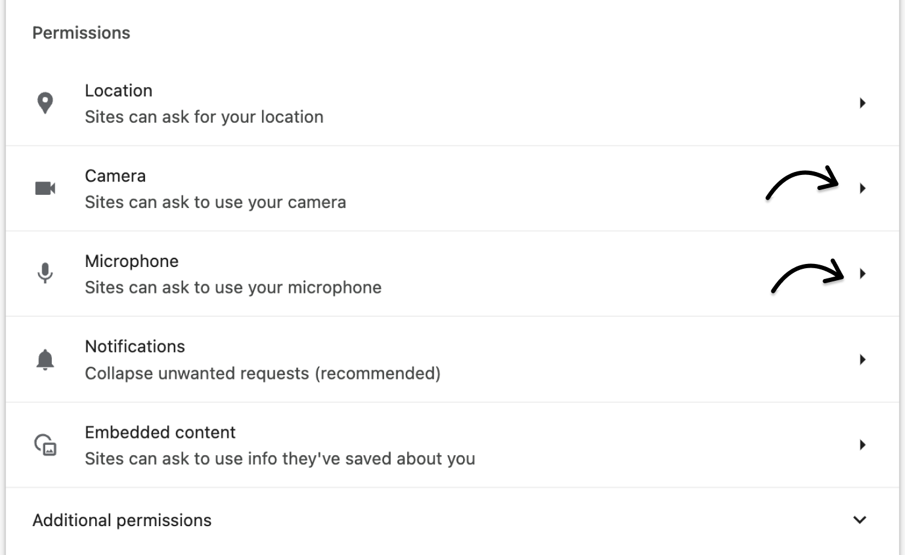Select the Microphone permission row
Screen dimensions: 905x555
pyautogui.click(x=421, y=273)
